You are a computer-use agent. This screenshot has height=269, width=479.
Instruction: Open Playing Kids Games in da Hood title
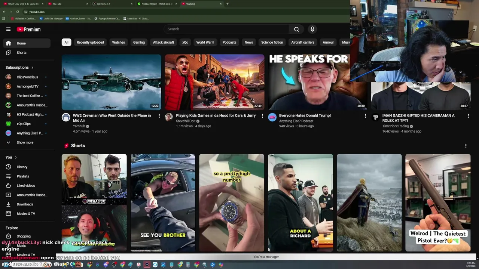click(x=216, y=115)
